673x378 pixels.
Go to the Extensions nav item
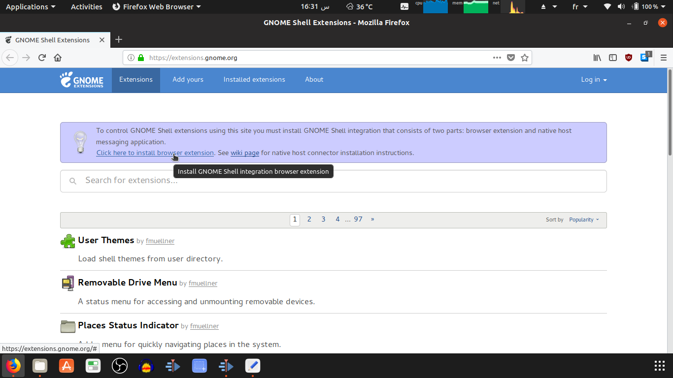136,80
